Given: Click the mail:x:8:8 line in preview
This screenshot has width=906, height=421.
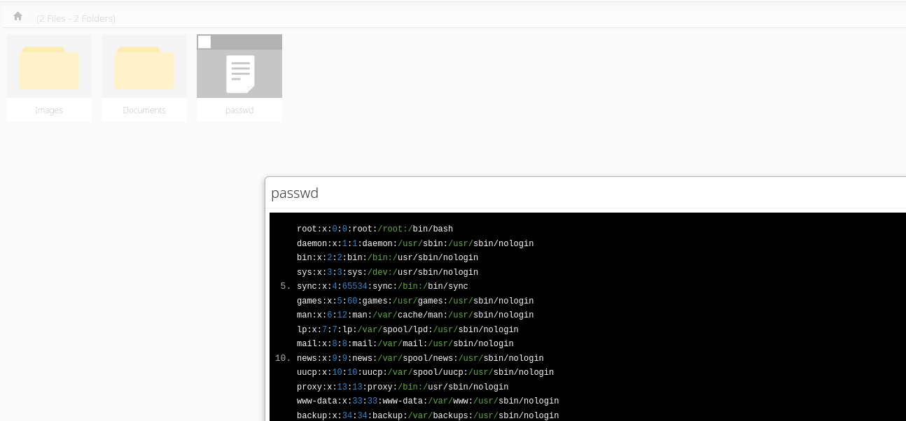Looking at the screenshot, I should coord(405,344).
